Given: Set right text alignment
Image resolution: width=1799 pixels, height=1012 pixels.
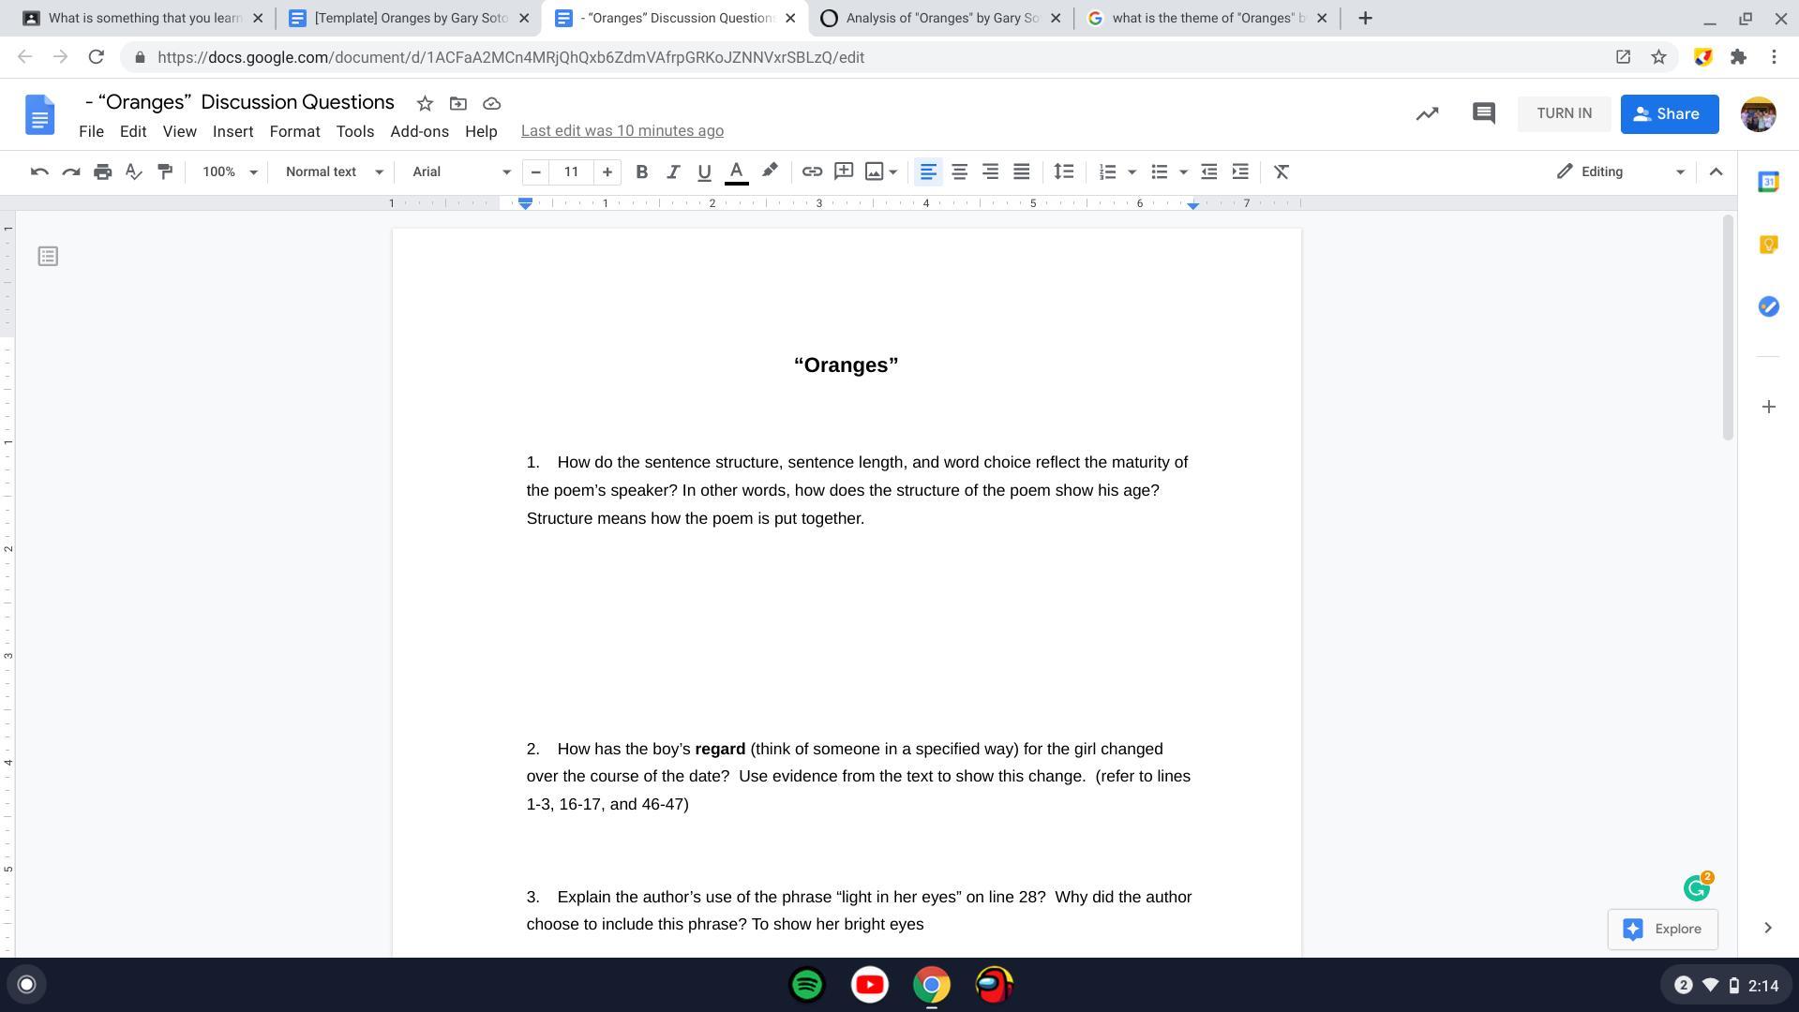Looking at the screenshot, I should (x=990, y=171).
